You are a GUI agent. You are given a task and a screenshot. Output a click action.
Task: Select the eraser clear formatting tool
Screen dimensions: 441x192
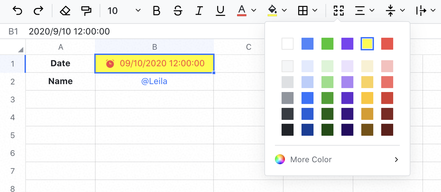[65, 11]
